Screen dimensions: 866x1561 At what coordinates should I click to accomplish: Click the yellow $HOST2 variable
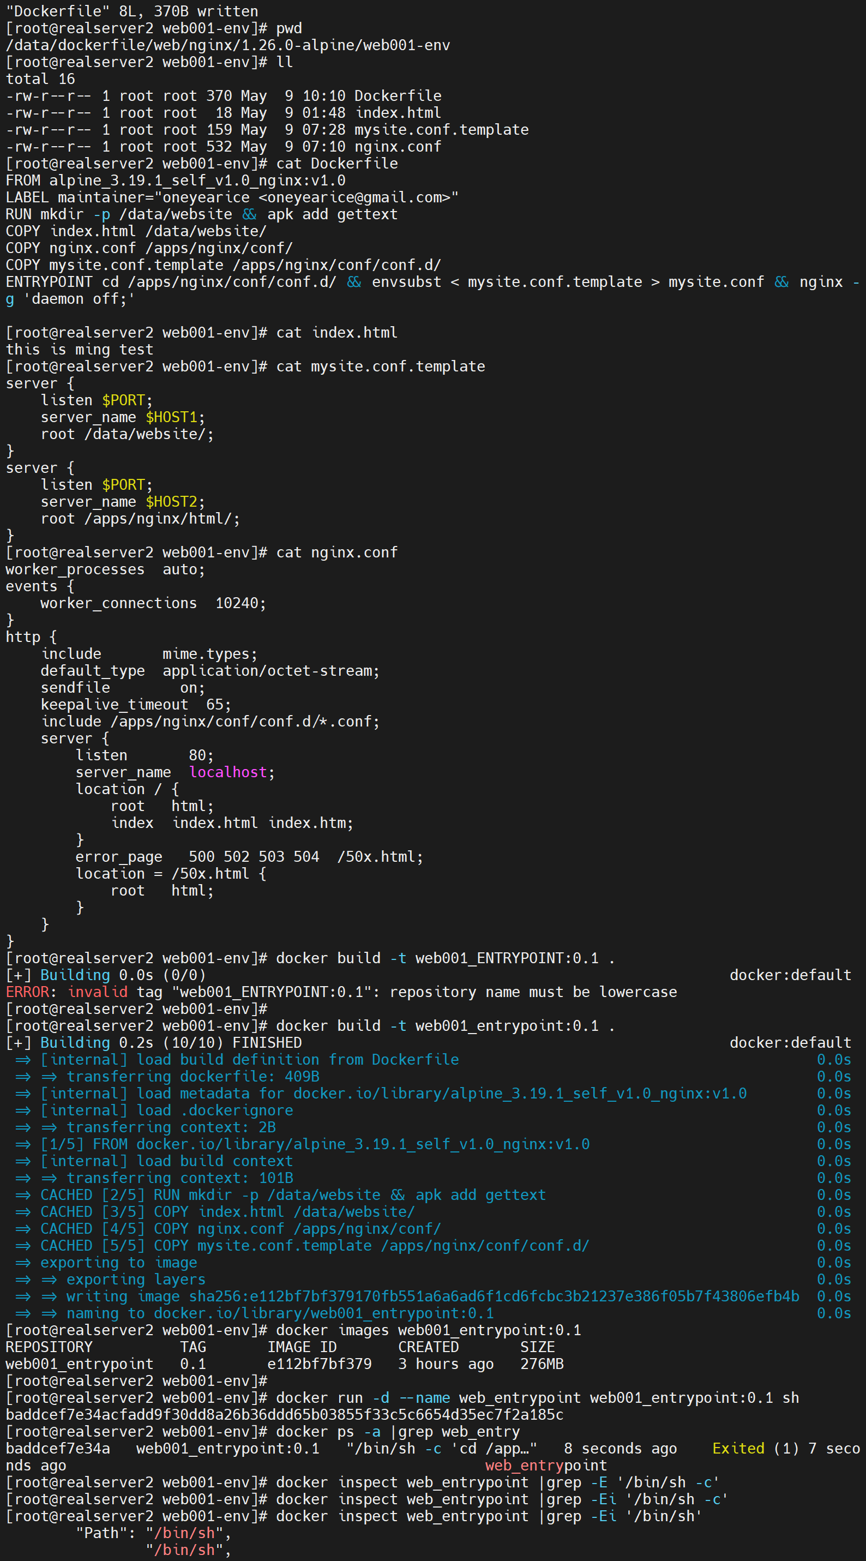click(x=171, y=502)
